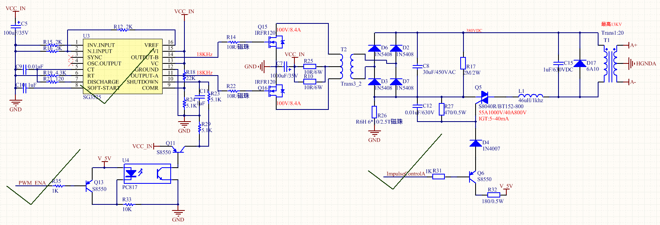Click the '最高13KV' annotation
Screen dimensions: 660x225
pyautogui.click(x=611, y=24)
